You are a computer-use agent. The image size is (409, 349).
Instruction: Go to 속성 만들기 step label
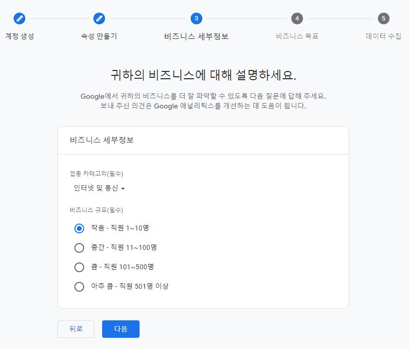[99, 36]
